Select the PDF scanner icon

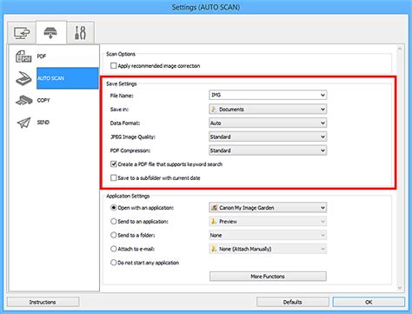tap(23, 57)
